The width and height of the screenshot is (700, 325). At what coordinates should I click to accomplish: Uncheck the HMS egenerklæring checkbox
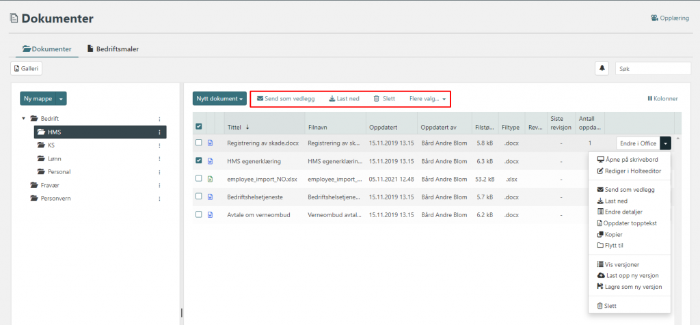199,161
